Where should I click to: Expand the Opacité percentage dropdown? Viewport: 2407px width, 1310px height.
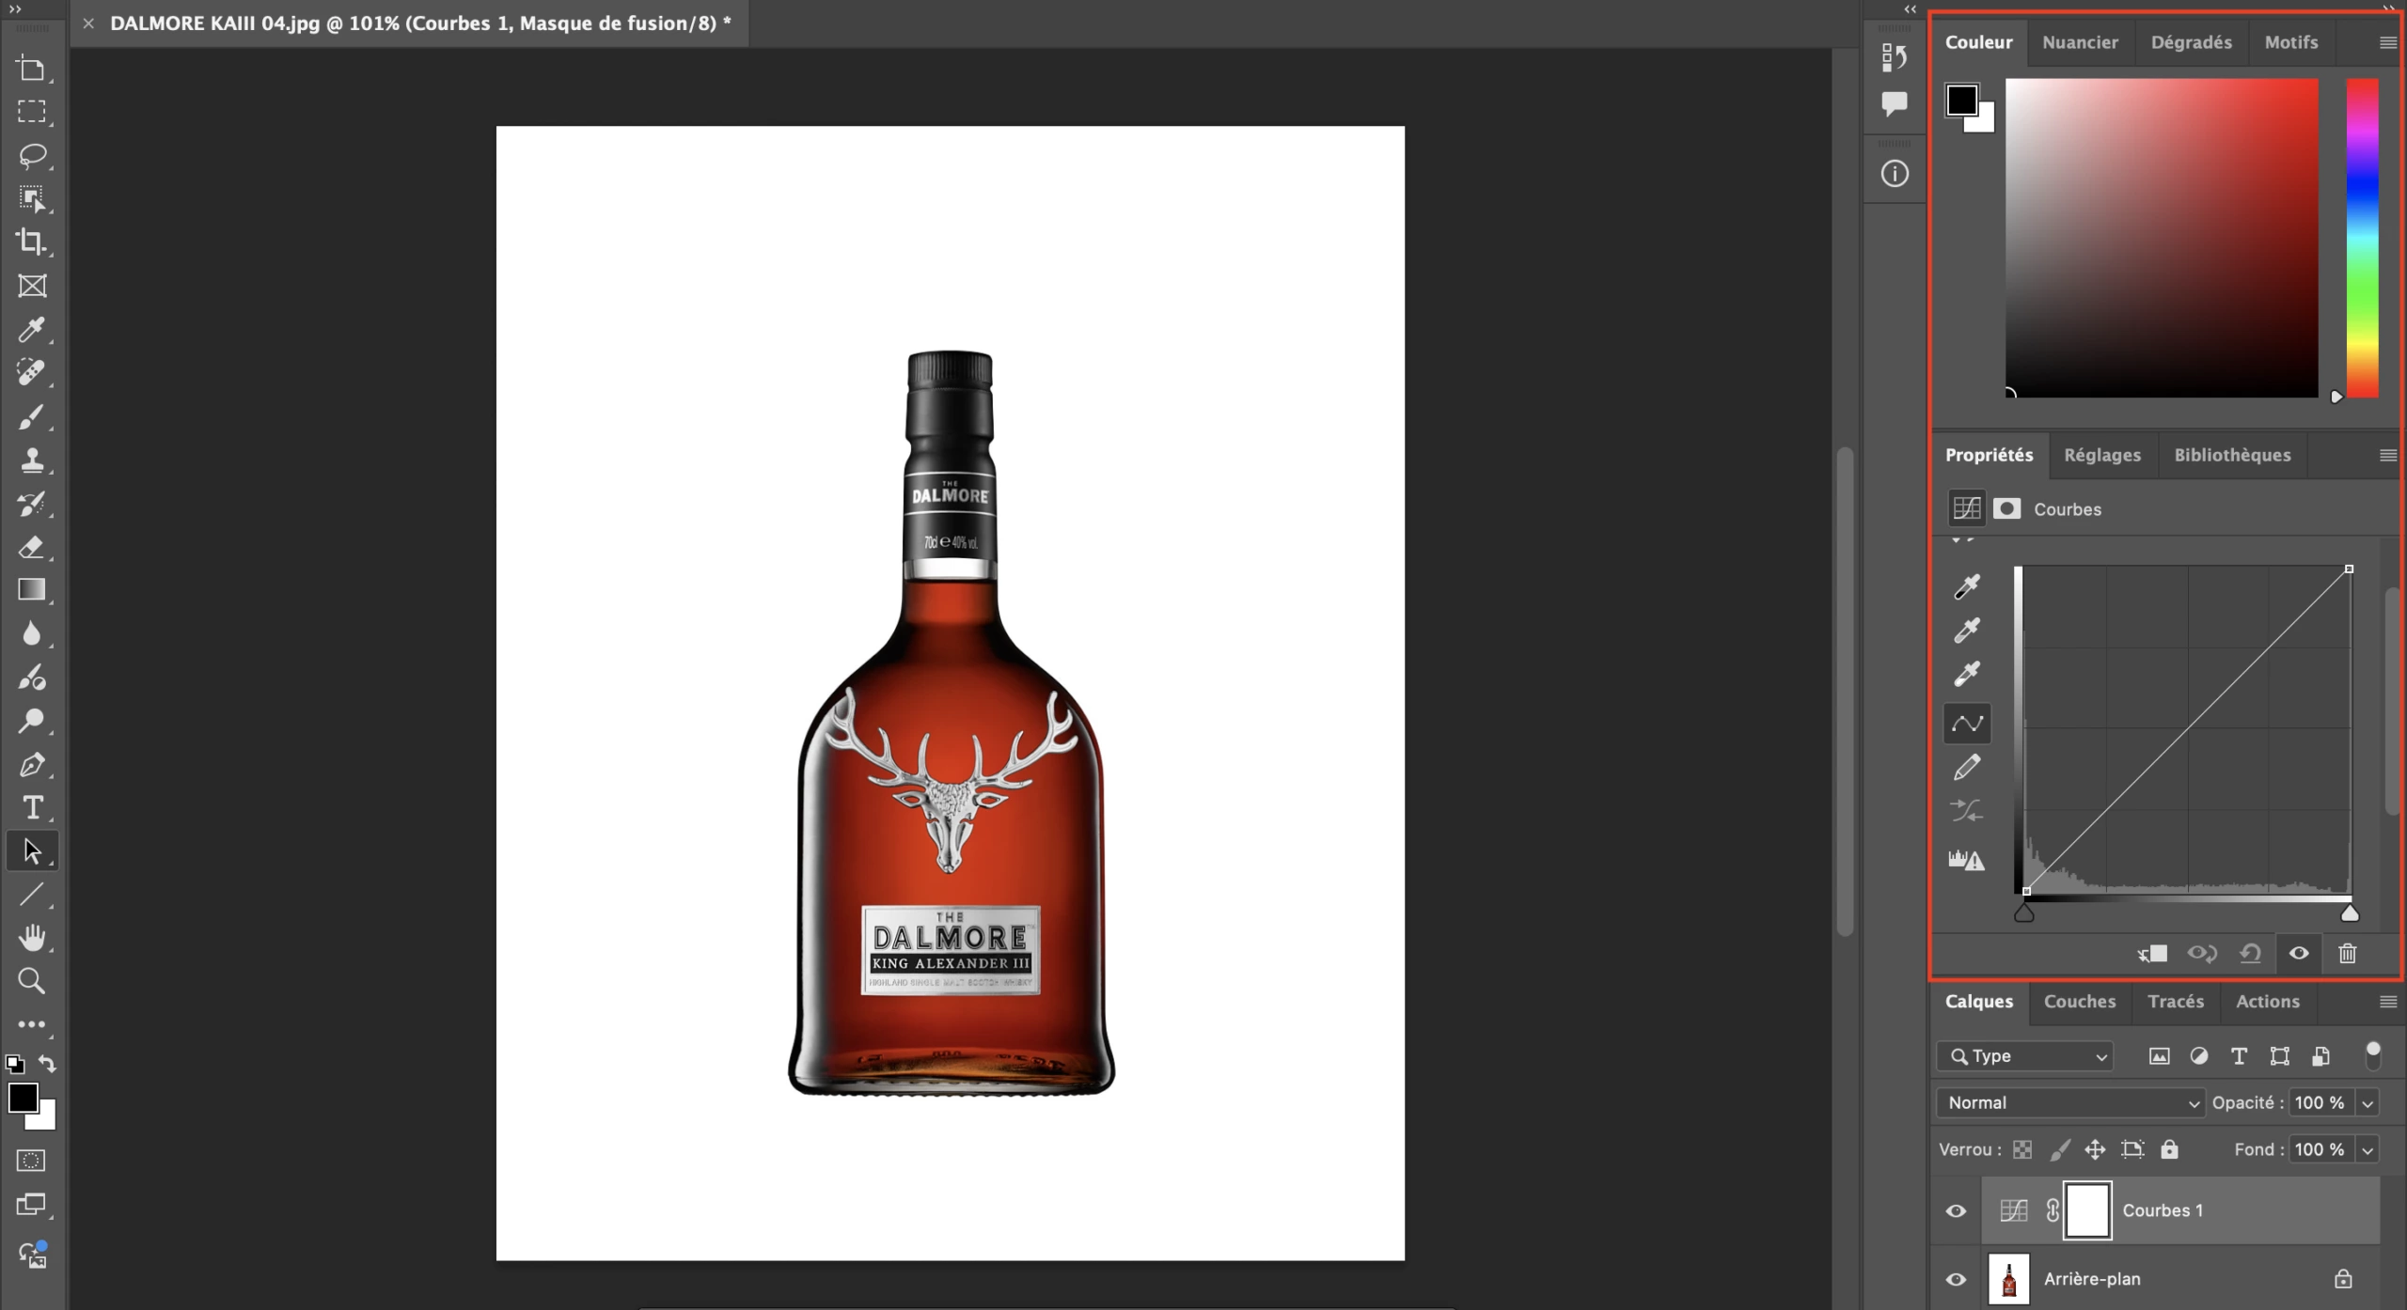2367,1102
